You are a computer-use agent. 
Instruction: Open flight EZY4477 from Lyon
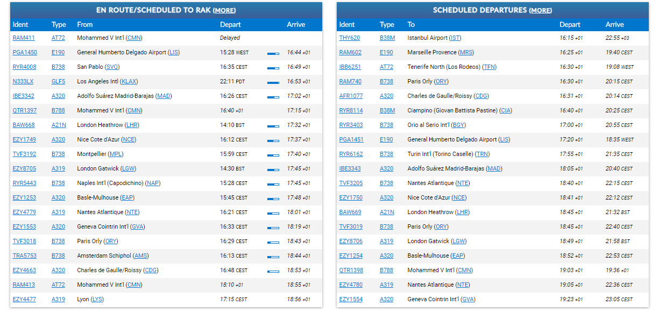24,300
